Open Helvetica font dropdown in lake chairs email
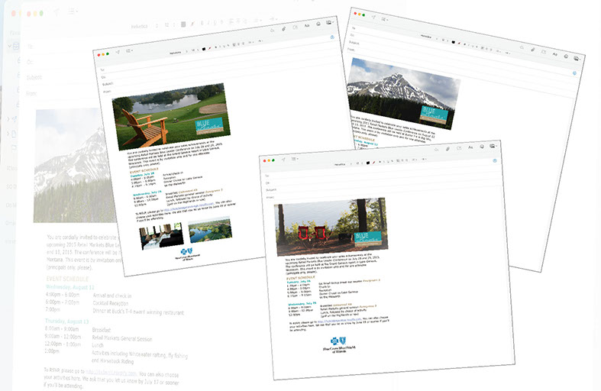The width and height of the screenshot is (601, 391). pyautogui.click(x=341, y=163)
